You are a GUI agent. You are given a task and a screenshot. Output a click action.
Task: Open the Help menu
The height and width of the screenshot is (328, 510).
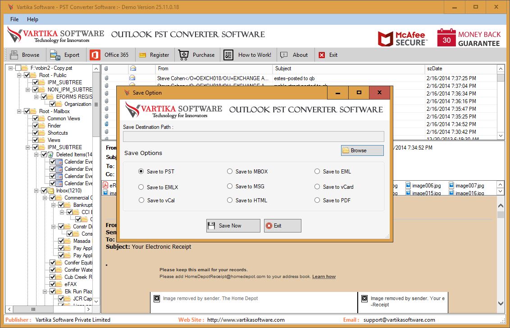32,19
